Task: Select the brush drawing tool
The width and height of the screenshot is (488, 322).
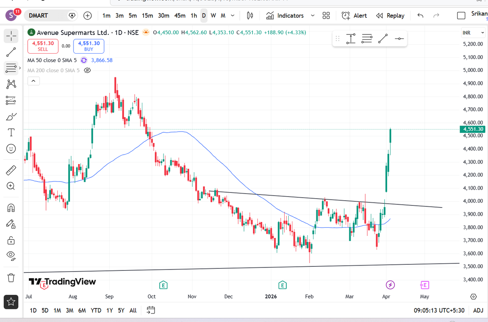Action: click(11, 117)
